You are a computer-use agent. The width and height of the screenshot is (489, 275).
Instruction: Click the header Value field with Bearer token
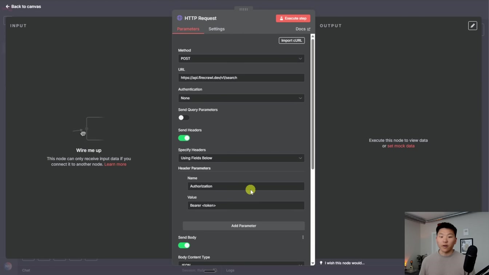click(x=246, y=206)
